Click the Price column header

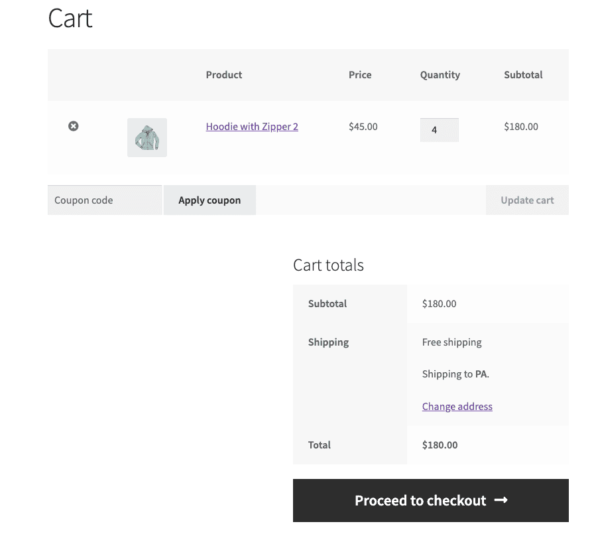tap(360, 75)
